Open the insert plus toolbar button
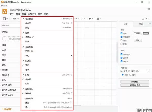152x112 pixels. click(90, 19)
